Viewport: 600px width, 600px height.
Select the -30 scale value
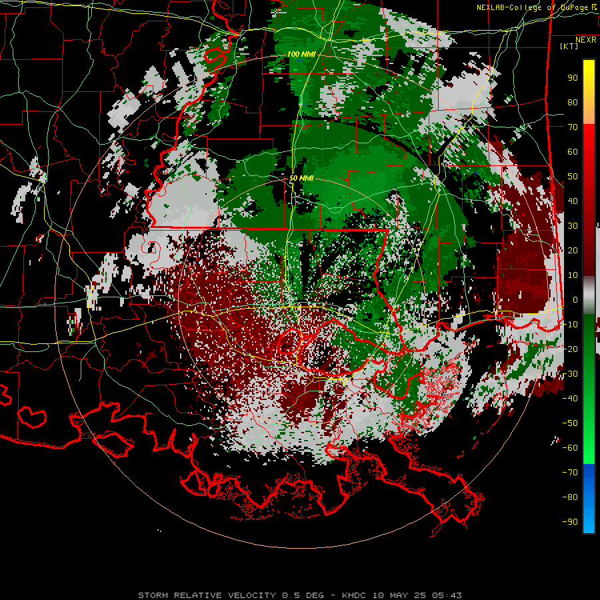click(x=570, y=374)
